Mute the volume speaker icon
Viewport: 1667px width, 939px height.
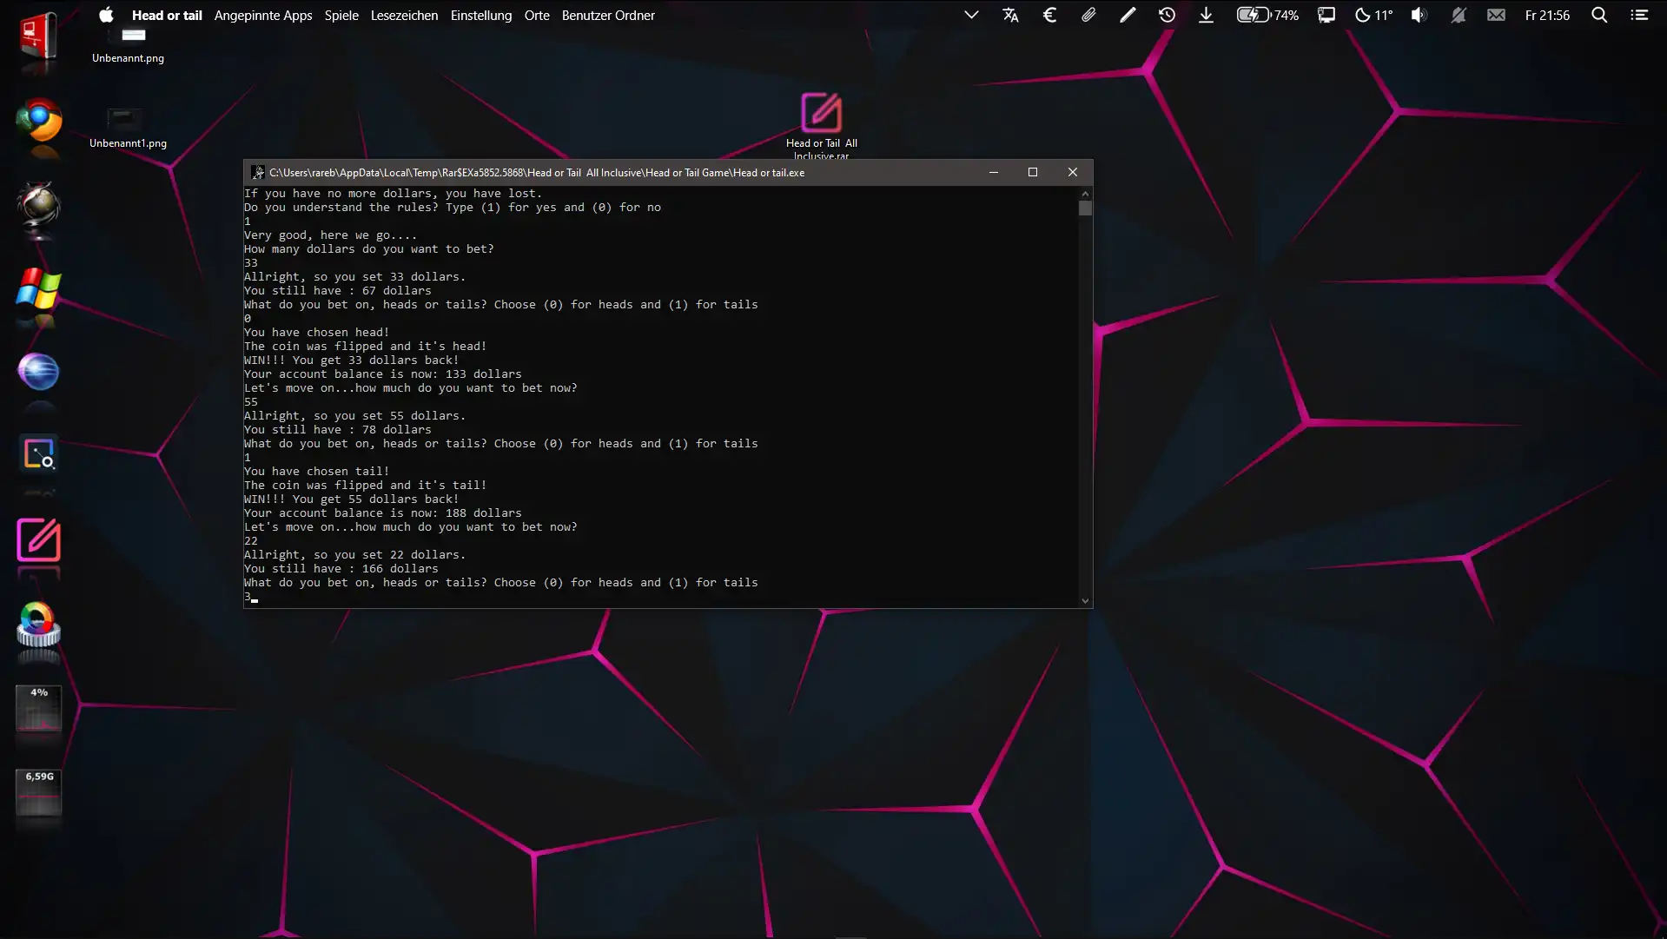1419,15
